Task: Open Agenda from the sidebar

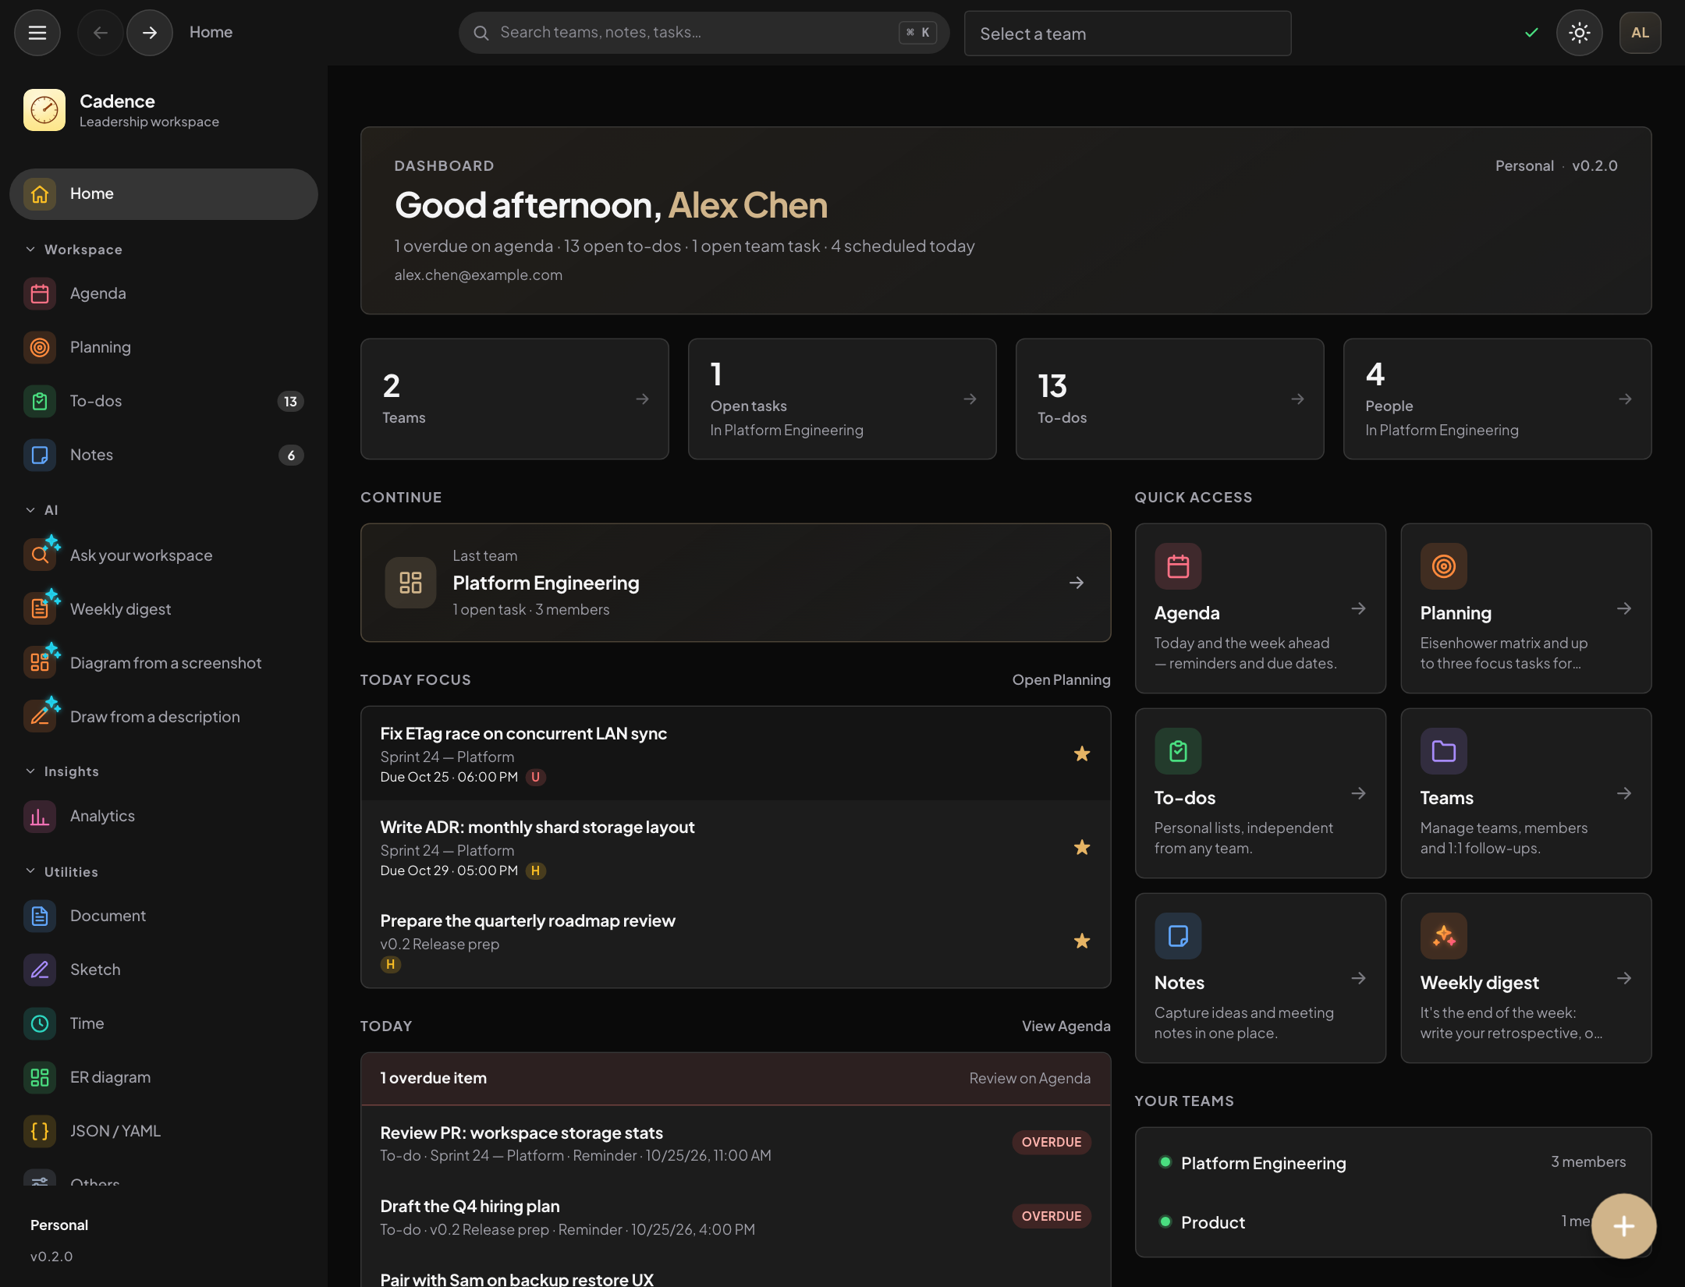Action: tap(164, 293)
